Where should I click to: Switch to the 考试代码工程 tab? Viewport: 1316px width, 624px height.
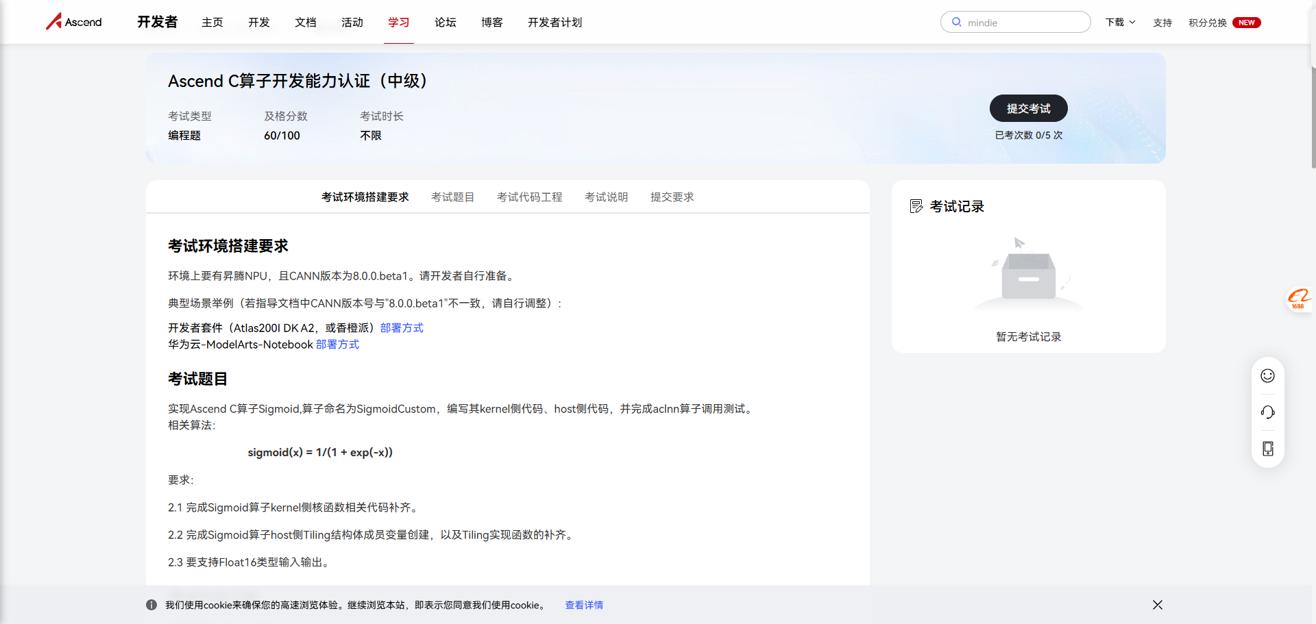click(x=529, y=197)
